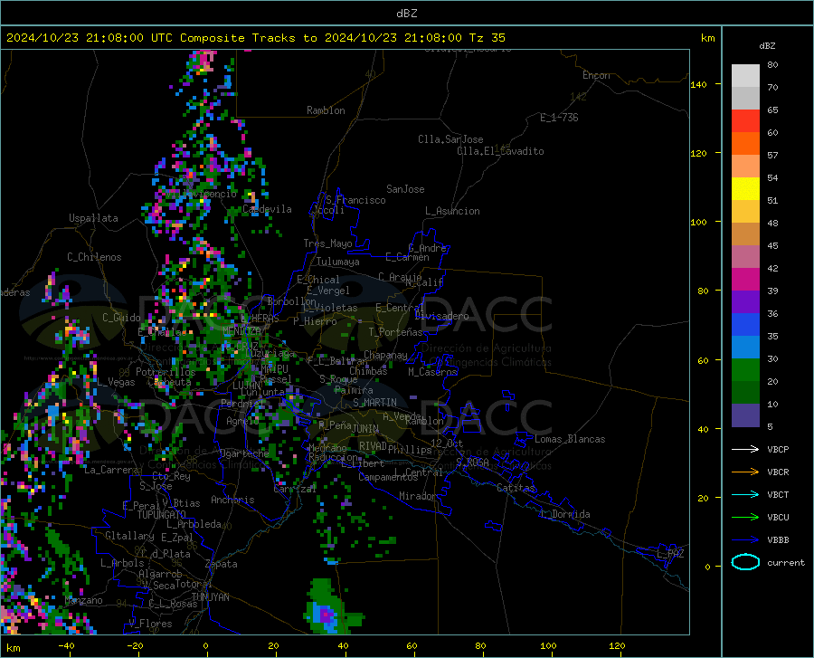Click the 'Encon' map label
Viewport: 814px width, 658px height.
coord(596,75)
